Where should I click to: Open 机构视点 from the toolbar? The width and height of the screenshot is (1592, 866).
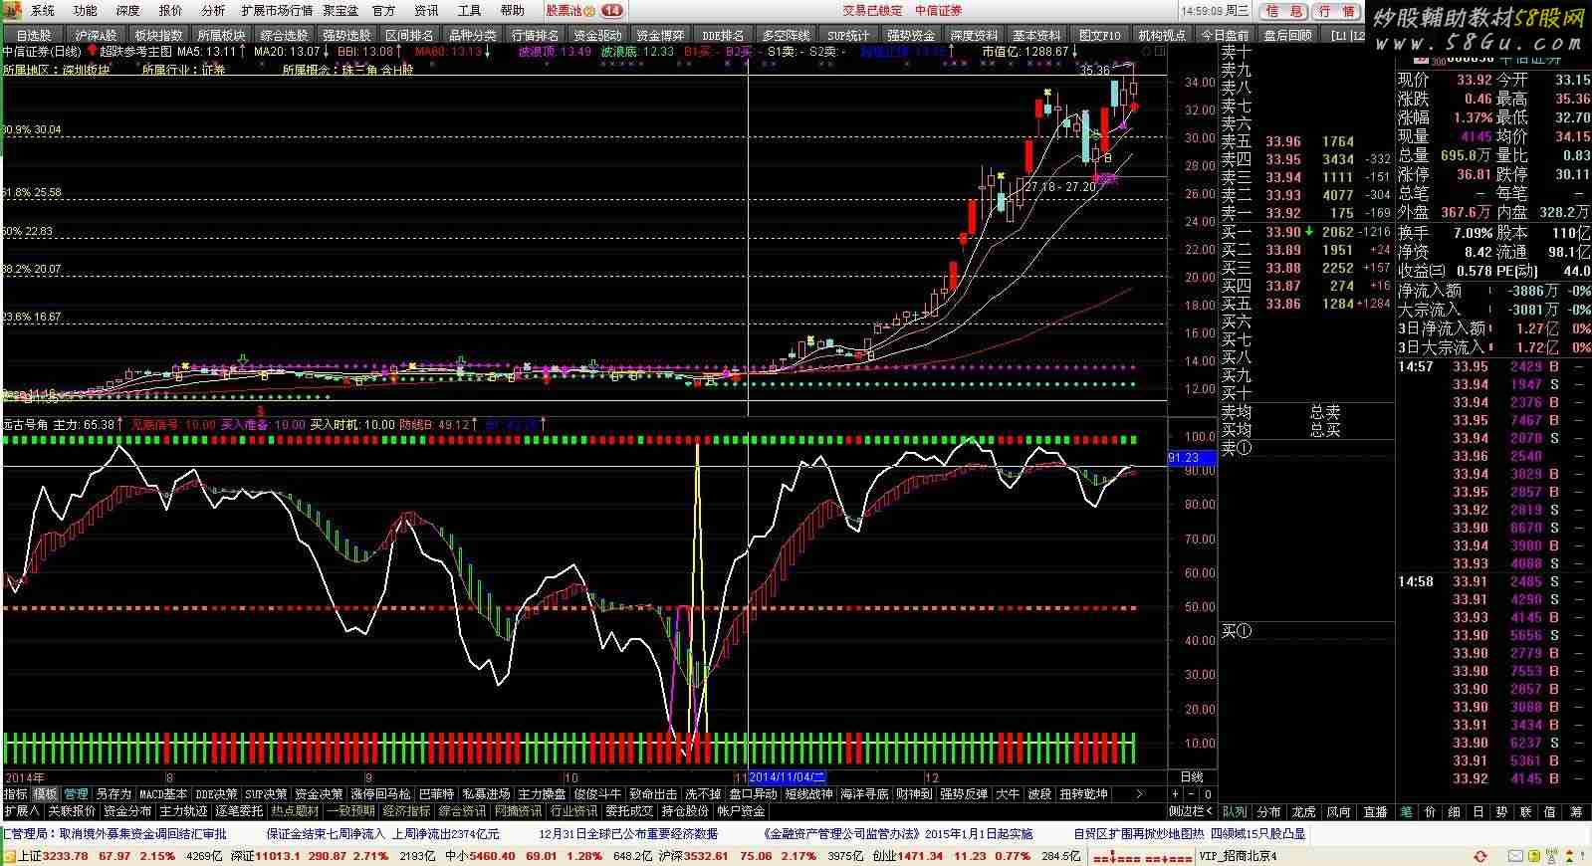[x=1162, y=35]
